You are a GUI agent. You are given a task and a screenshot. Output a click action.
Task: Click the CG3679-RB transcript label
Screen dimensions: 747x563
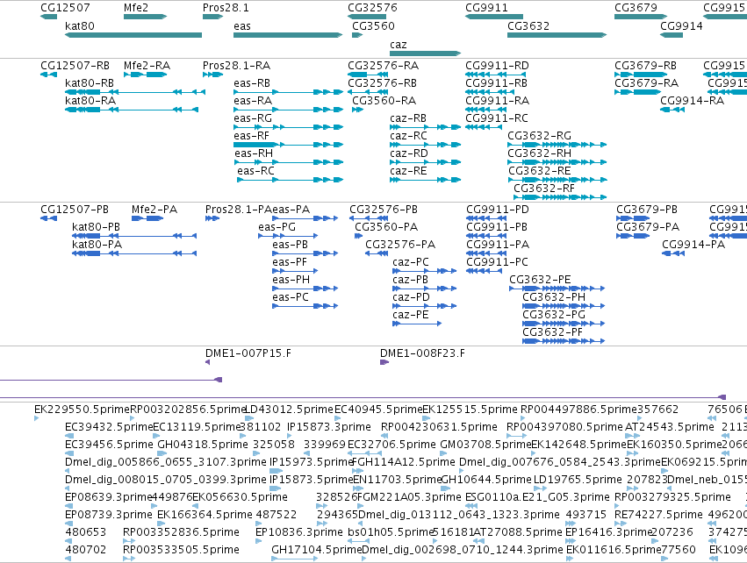coord(646,65)
